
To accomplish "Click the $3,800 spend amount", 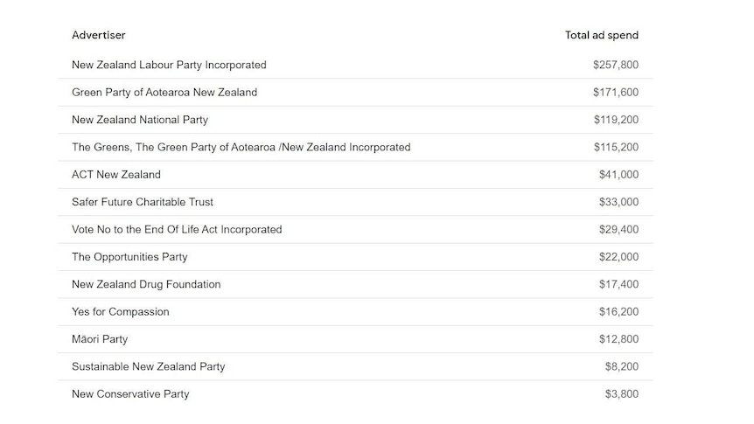I will click(x=622, y=393).
